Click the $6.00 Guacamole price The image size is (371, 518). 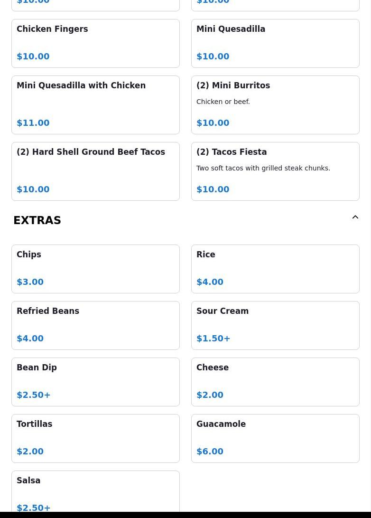point(210,452)
